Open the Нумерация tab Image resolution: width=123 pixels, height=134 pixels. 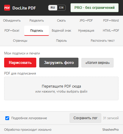[x=86, y=30]
